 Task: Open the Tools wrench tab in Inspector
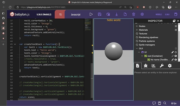coord(162,66)
